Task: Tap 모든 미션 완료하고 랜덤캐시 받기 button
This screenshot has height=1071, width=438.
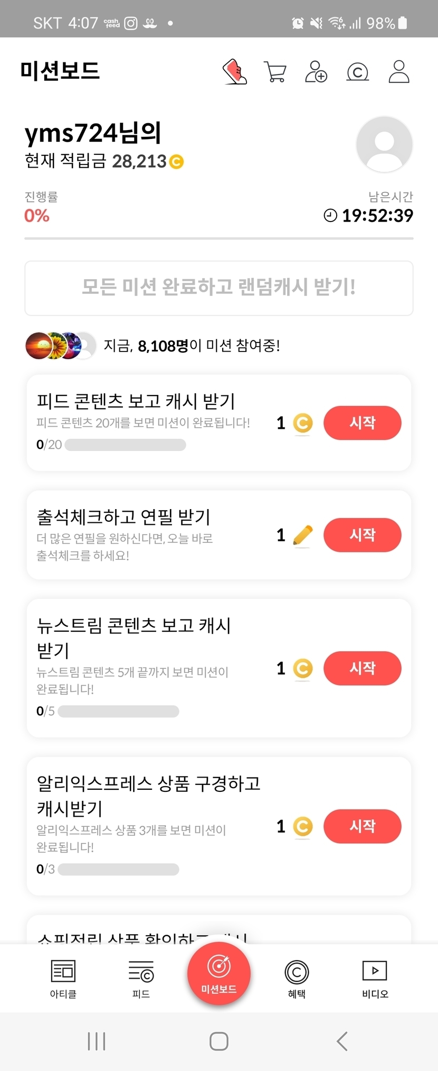Action: tap(219, 288)
